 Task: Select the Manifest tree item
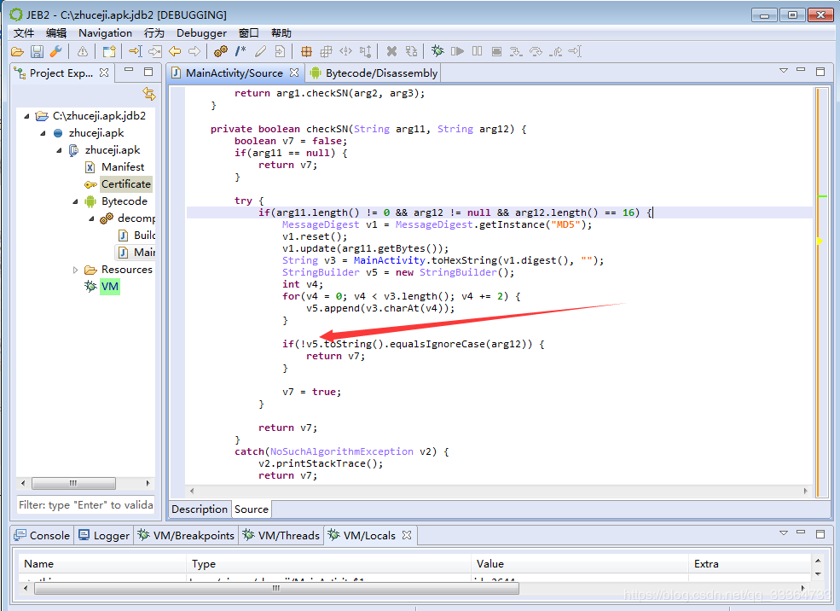pos(123,167)
